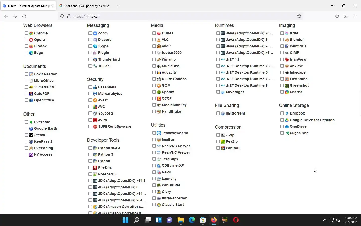The height and width of the screenshot is (226, 361).
Task: Open Save to Pocket icon in toolbar
Action: (x=337, y=16)
